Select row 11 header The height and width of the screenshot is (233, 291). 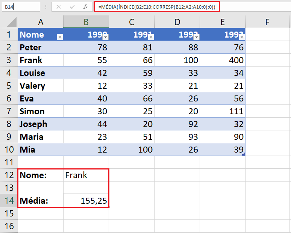[x=9, y=162]
